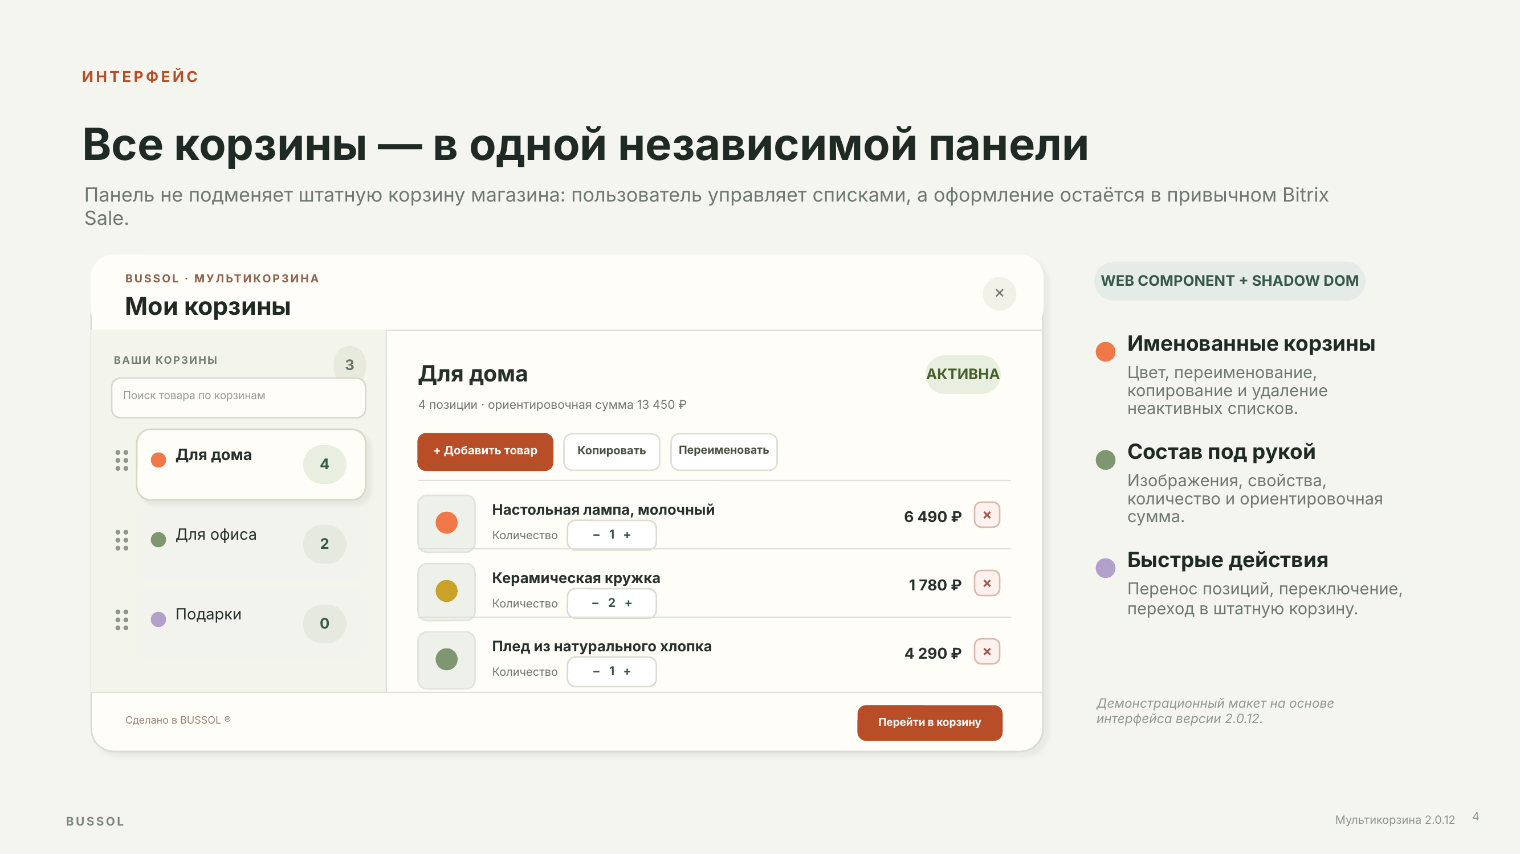Increase quantity of Керамическая кружка

pyautogui.click(x=629, y=603)
